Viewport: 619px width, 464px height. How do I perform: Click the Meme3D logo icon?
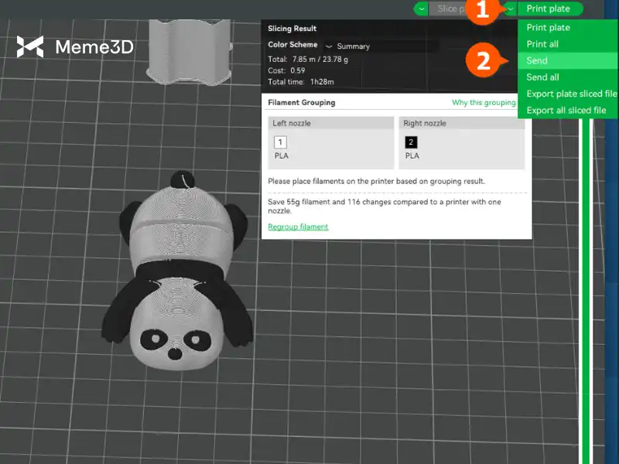pyautogui.click(x=30, y=47)
